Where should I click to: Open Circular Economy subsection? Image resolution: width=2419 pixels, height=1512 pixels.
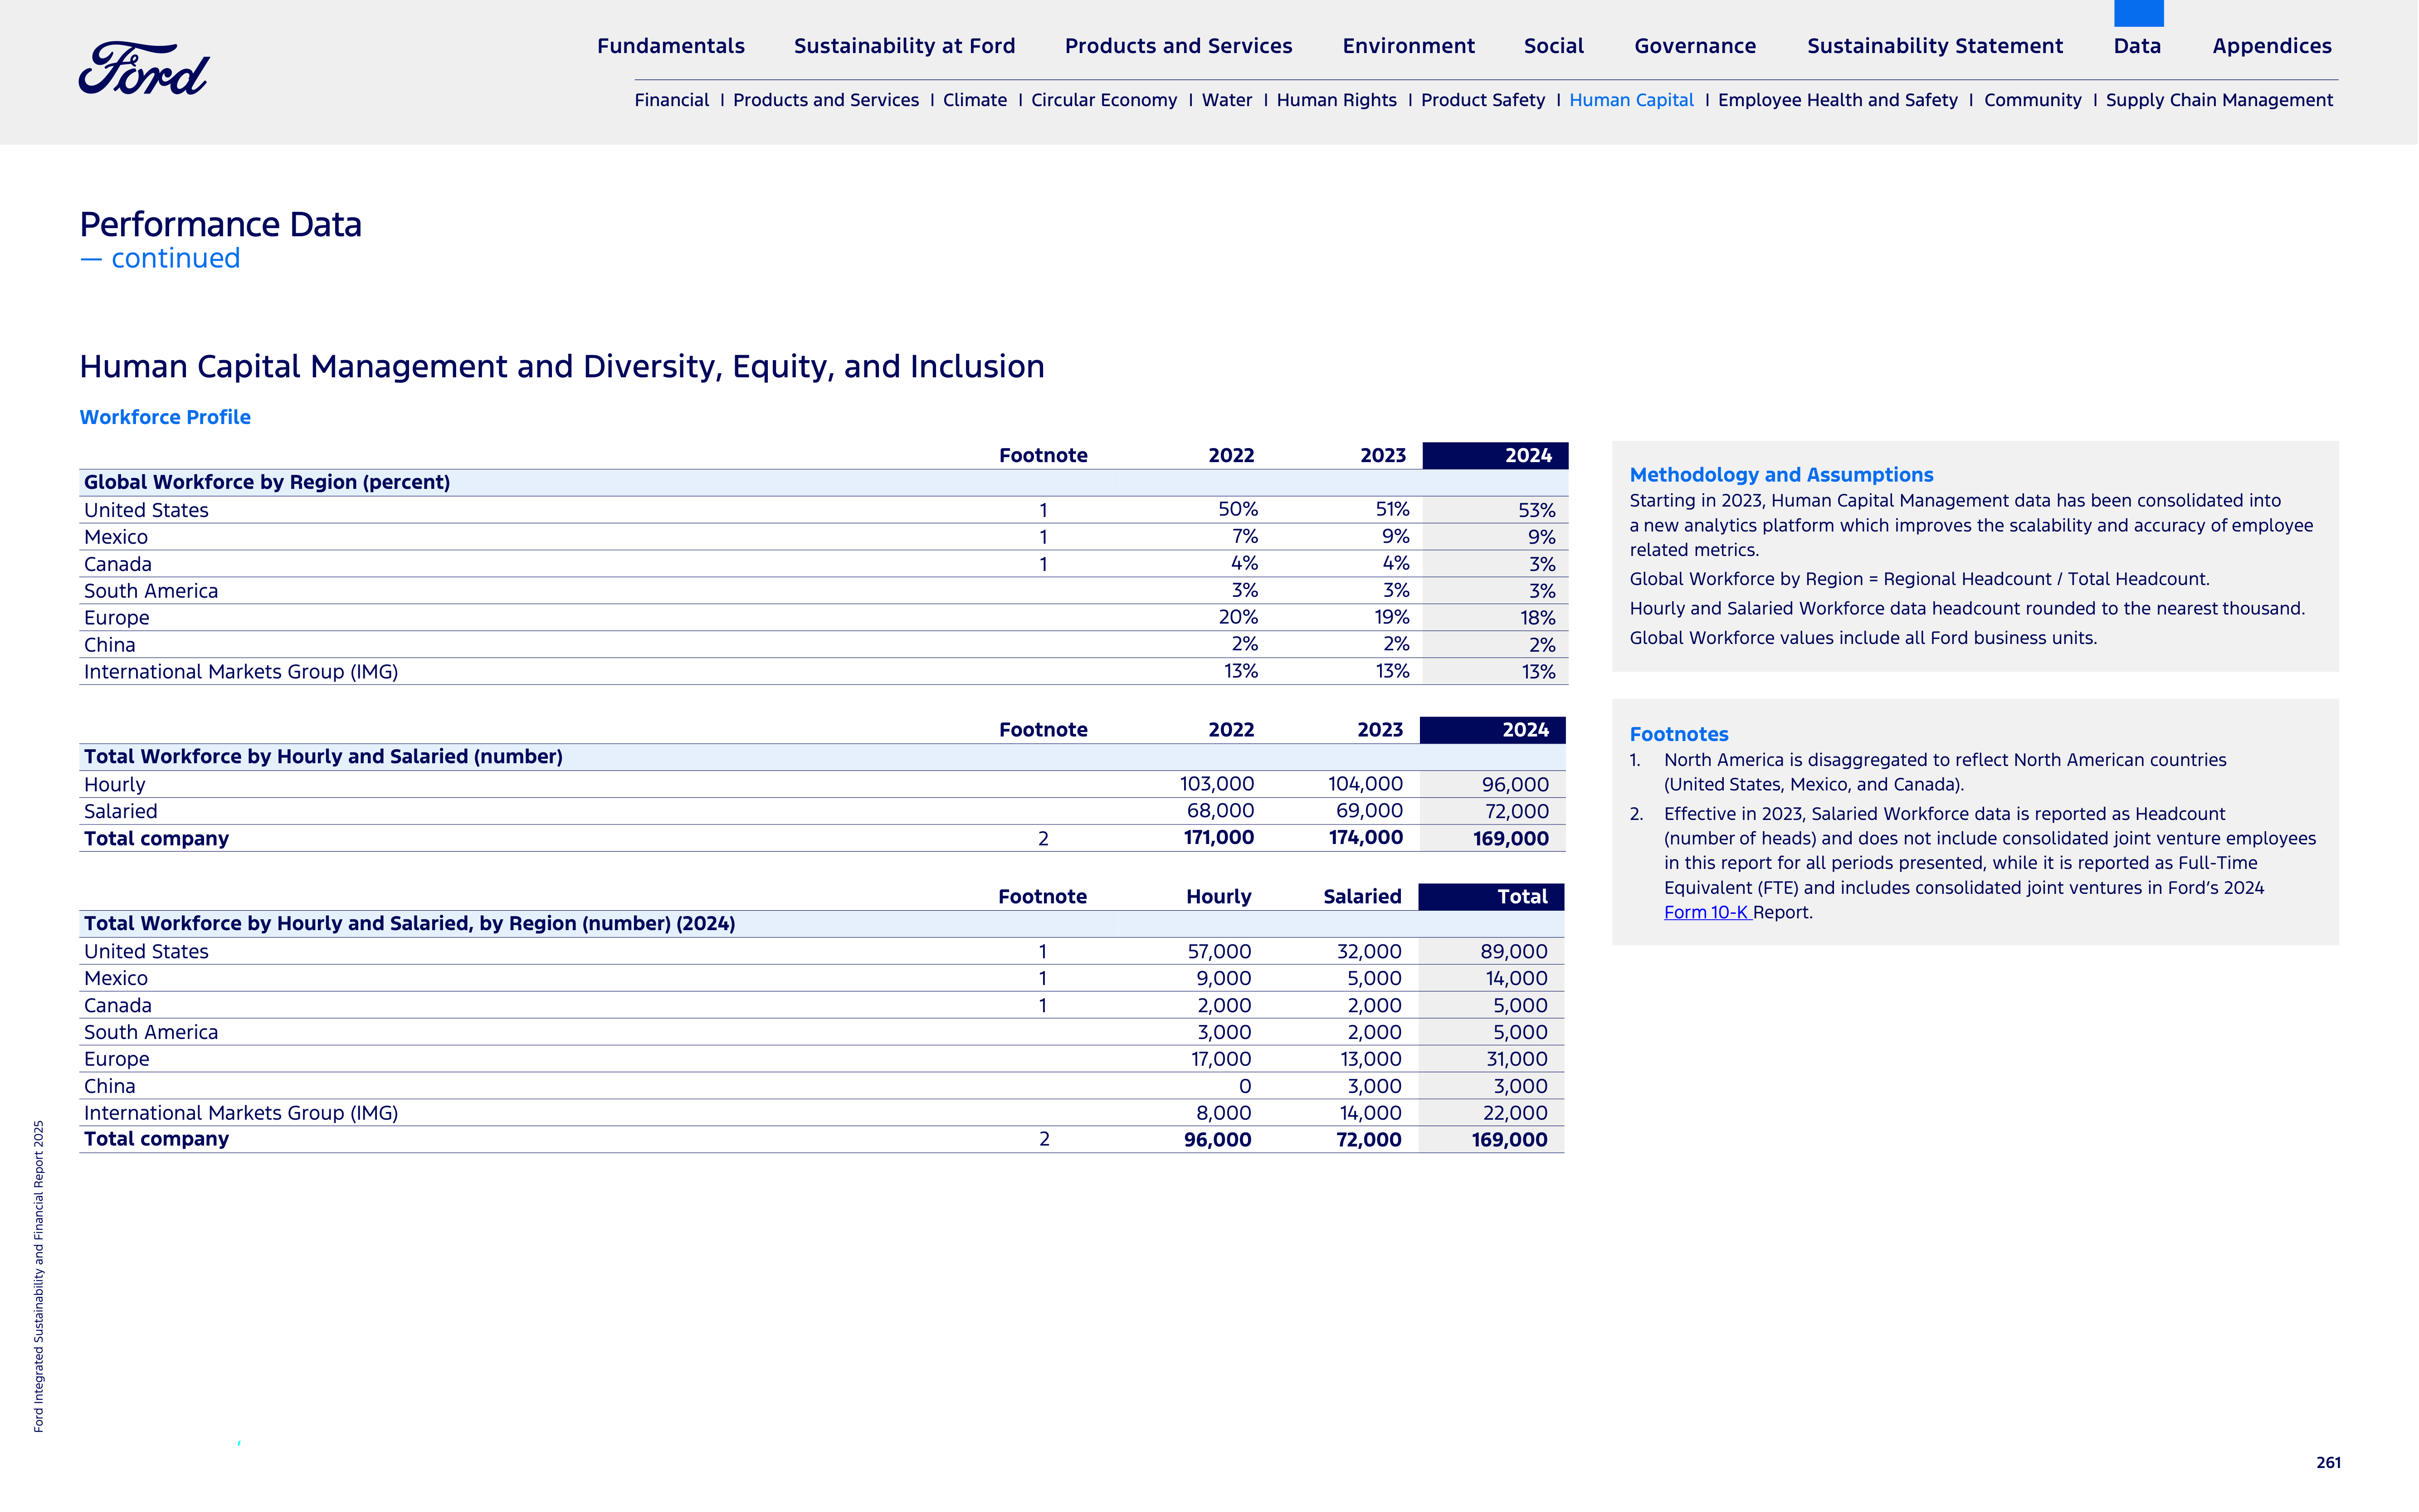coord(1104,100)
